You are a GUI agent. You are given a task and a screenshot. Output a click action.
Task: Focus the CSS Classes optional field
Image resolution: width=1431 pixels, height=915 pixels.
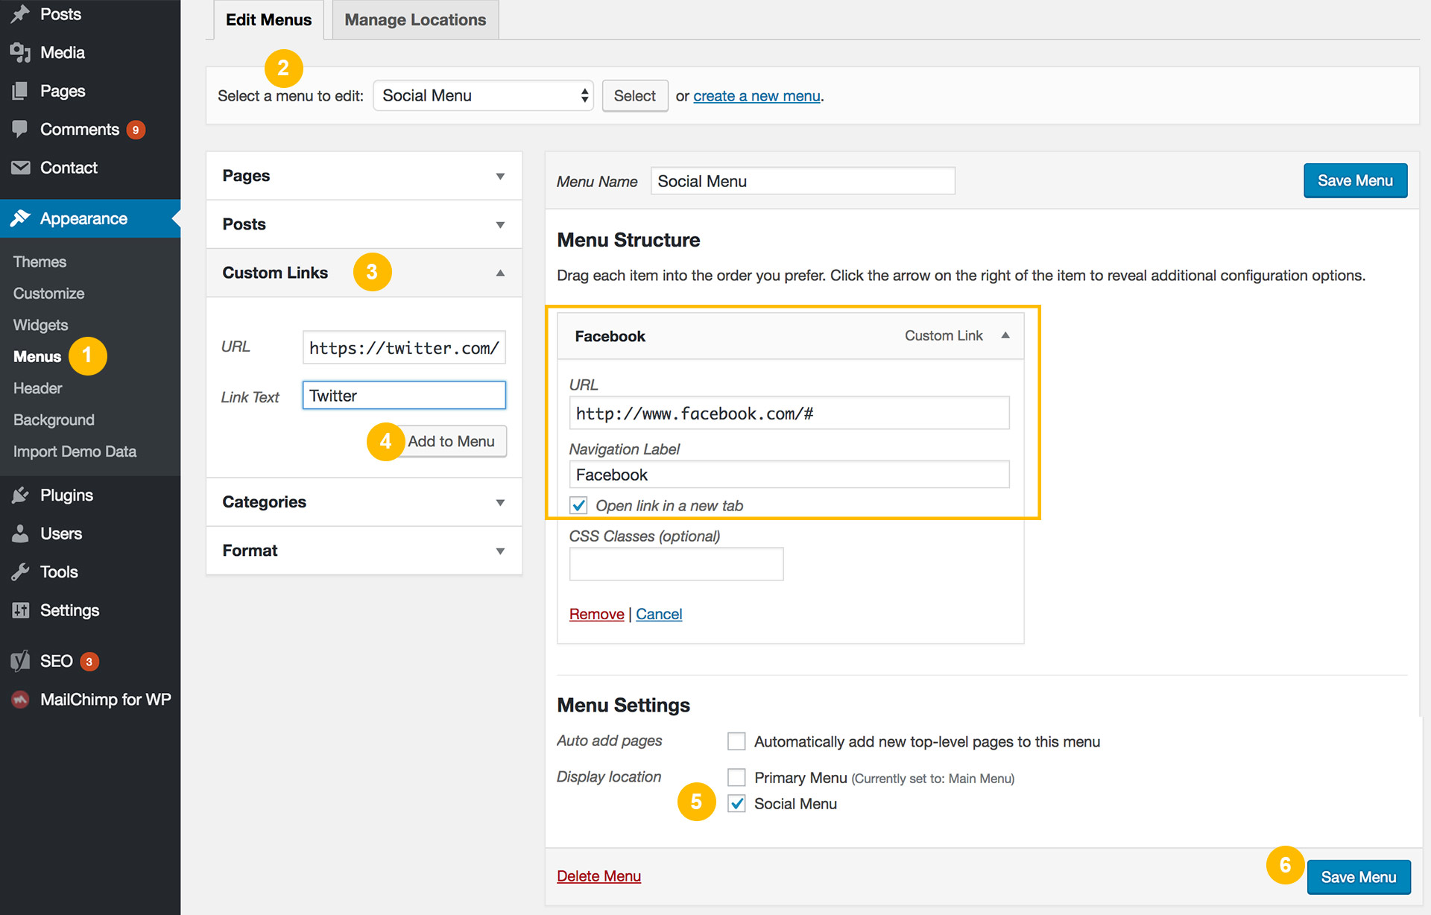click(x=676, y=564)
